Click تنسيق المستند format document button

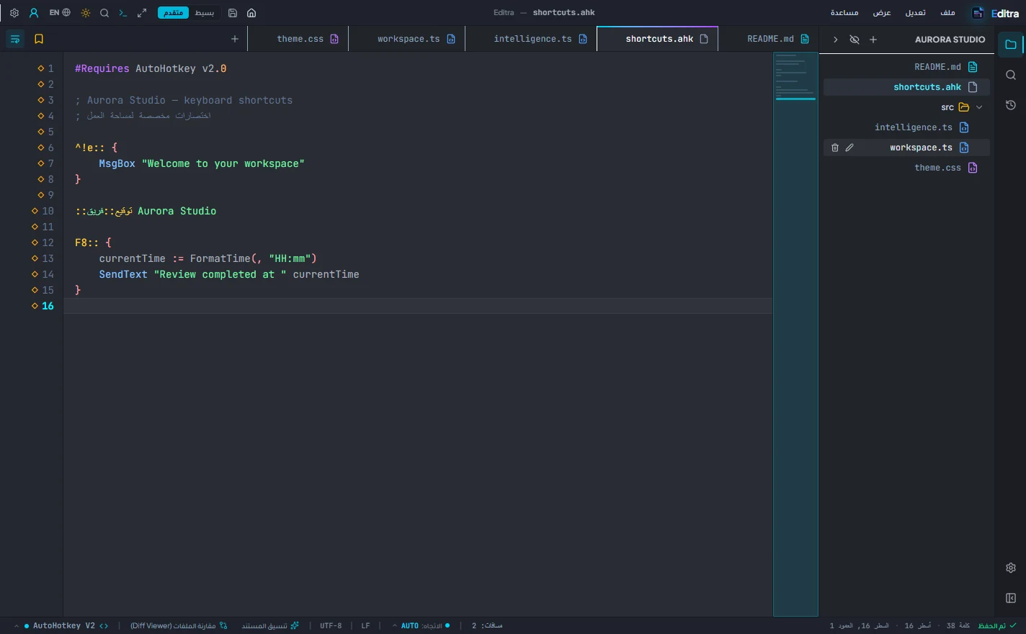(x=270, y=626)
